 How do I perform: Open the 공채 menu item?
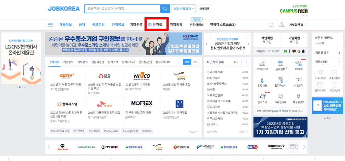tap(82, 25)
